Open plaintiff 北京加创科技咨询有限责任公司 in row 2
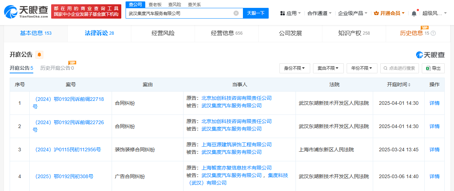The height and width of the screenshot is (191, 454). pyautogui.click(x=236, y=121)
